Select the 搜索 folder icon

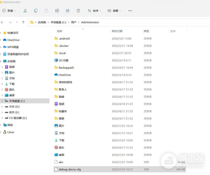pos(56,119)
